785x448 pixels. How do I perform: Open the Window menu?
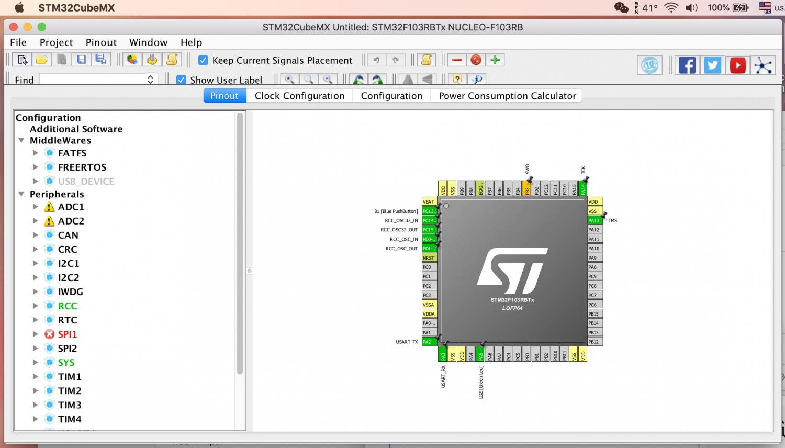point(149,42)
